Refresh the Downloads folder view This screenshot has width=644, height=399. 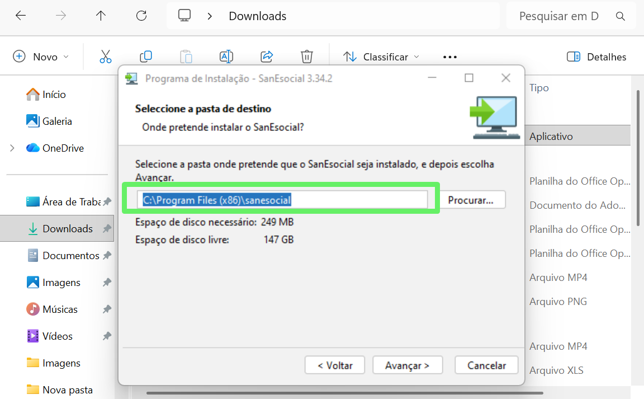[x=141, y=16]
